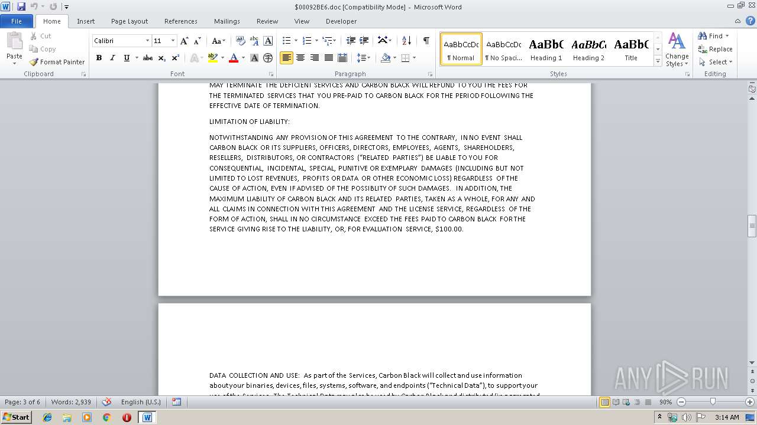Open the Find dropdown arrow
This screenshot has width=757, height=425.
(x=727, y=36)
